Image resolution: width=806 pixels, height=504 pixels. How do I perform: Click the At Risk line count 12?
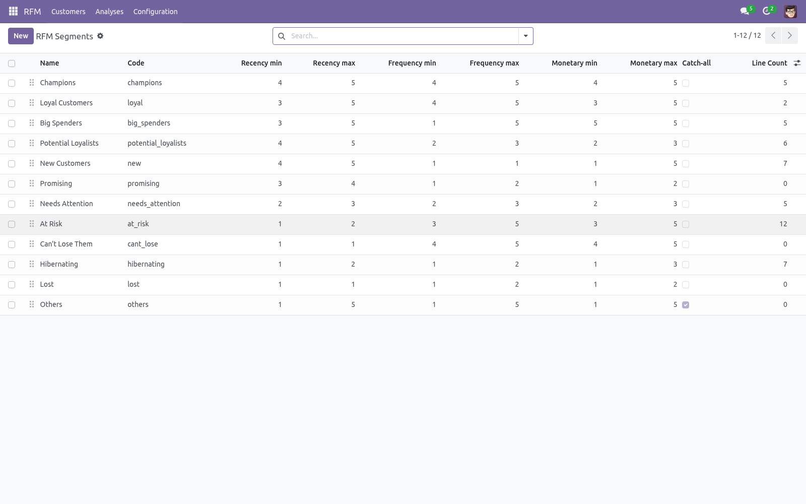click(783, 224)
